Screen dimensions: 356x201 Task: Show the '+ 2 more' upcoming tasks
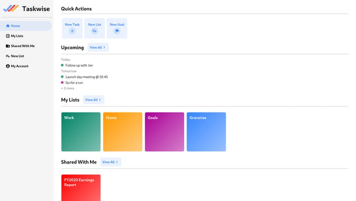[68, 88]
